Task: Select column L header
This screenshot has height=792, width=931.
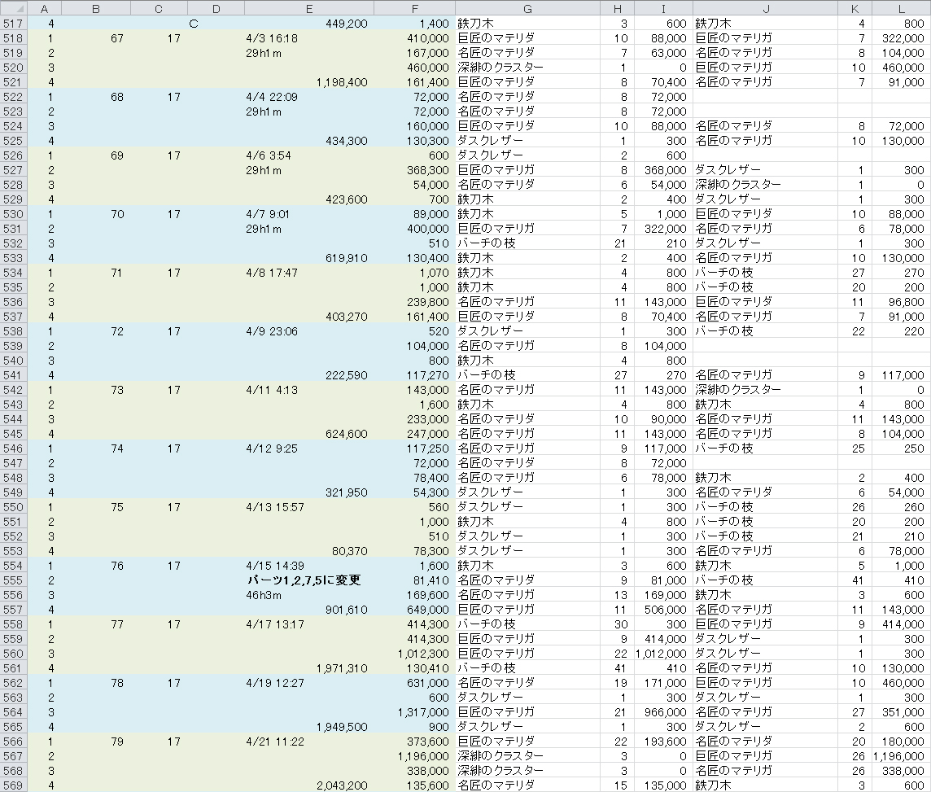Action: [900, 8]
